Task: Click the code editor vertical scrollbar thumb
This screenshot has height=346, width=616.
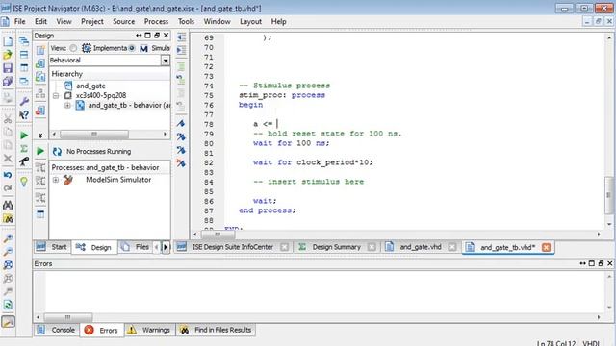Action: pos(609,195)
